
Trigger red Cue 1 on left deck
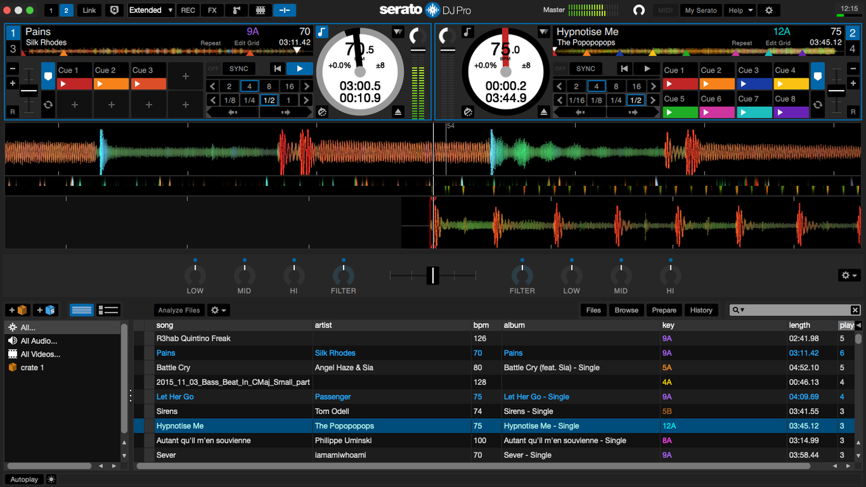click(x=74, y=84)
